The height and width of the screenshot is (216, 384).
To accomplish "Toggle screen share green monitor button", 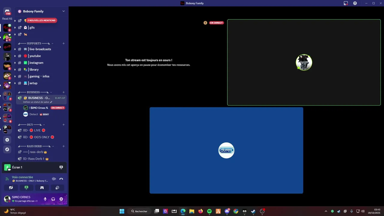I will click(x=26, y=187).
